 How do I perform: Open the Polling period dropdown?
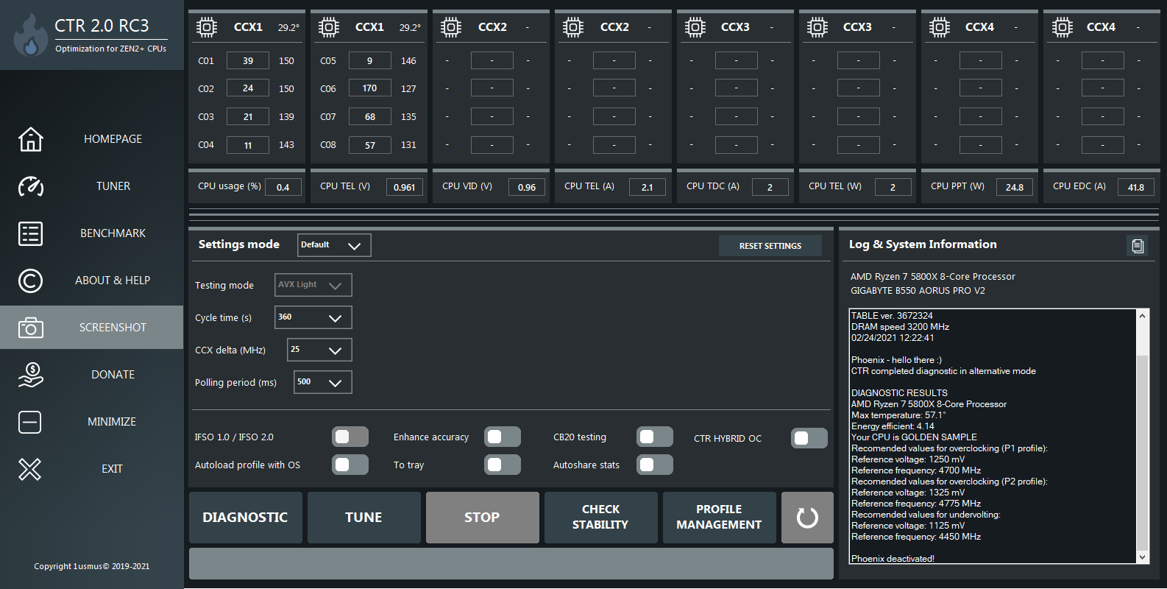pos(323,382)
